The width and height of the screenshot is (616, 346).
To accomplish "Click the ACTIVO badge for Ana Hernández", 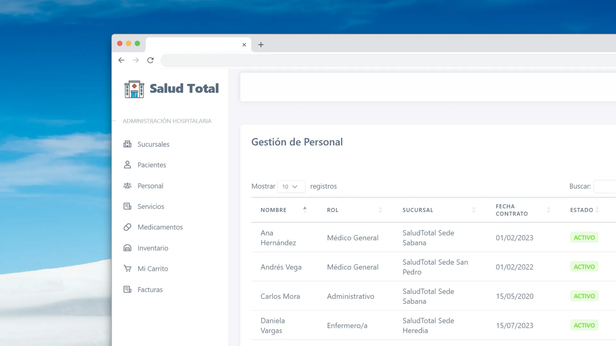I will point(584,237).
